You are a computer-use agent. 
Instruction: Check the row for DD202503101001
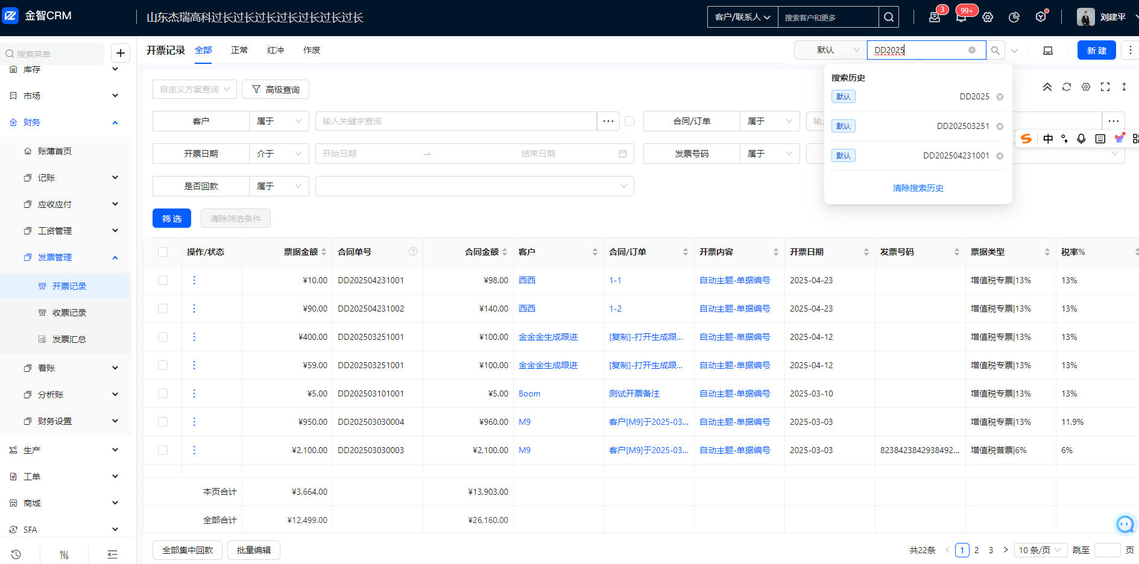point(163,393)
